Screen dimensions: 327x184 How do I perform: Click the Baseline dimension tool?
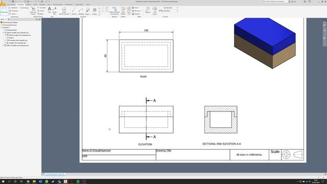click(x=13, y=8)
